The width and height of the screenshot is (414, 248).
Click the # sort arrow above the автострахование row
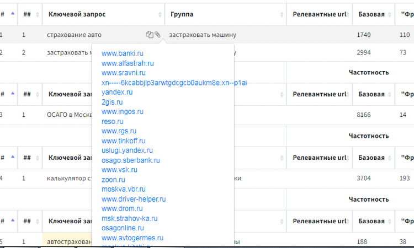[x=13, y=219]
